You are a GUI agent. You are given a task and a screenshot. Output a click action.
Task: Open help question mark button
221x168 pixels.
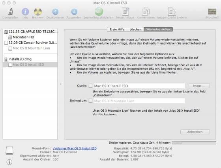(x=9, y=162)
